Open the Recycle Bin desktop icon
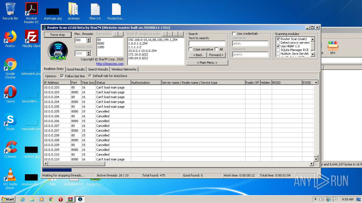This screenshot has height=203, width=362. click(10, 11)
